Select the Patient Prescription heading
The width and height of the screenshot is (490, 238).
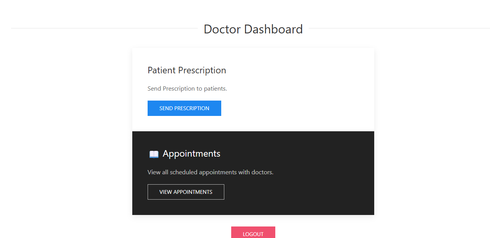pos(187,70)
